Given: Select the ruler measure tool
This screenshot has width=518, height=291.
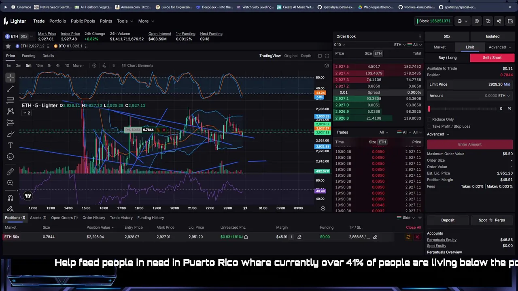Looking at the screenshot, I should pyautogui.click(x=10, y=171).
